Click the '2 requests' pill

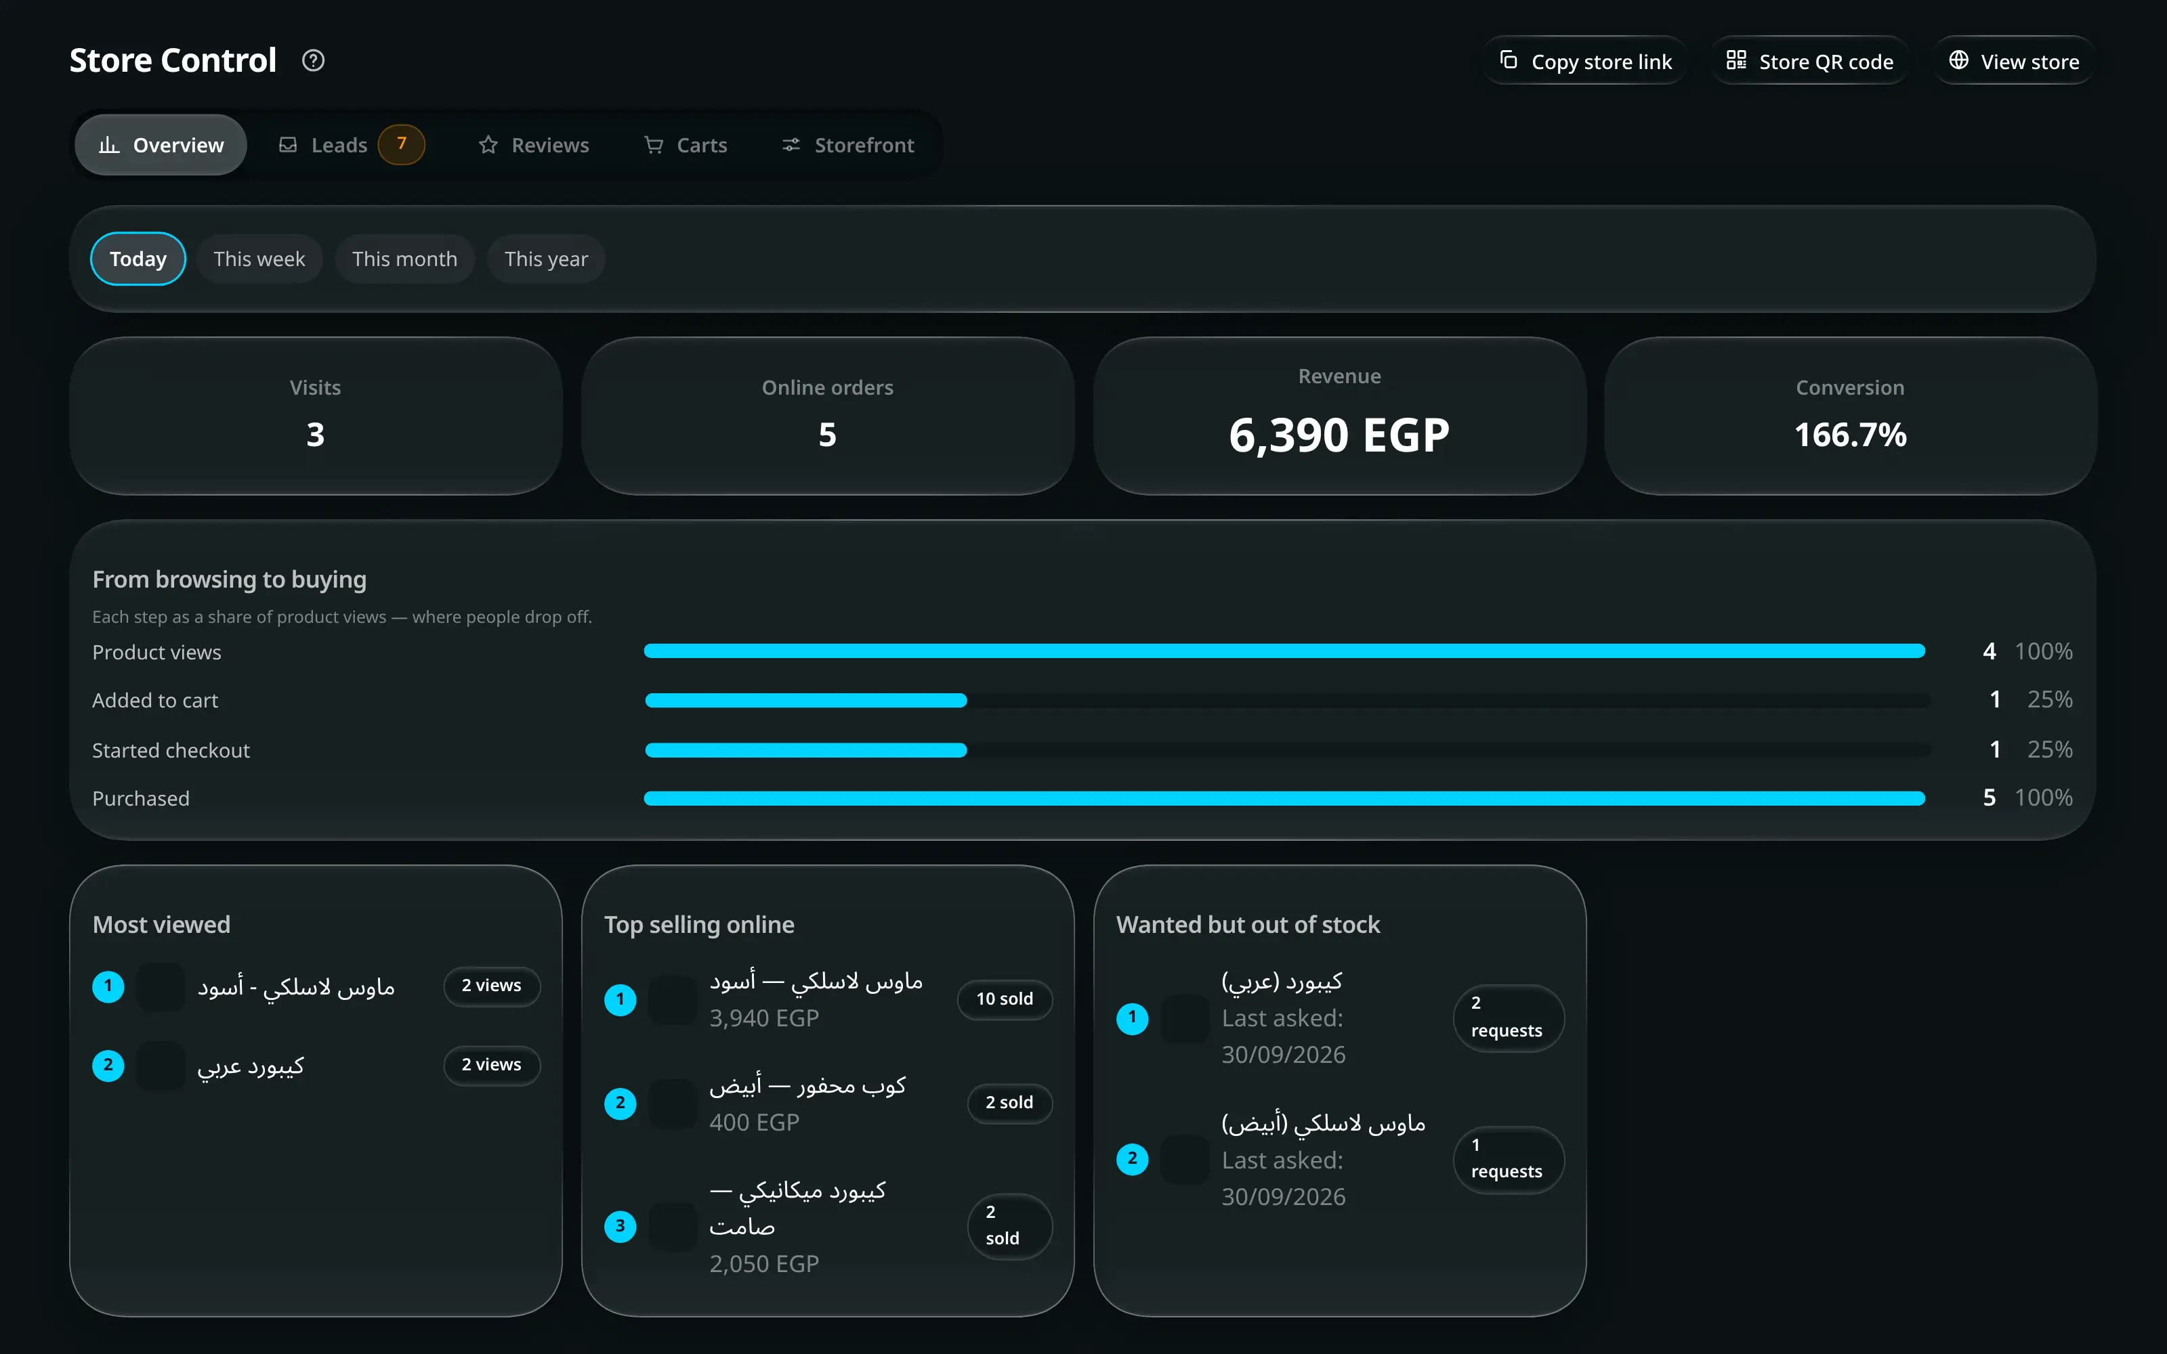pyautogui.click(x=1509, y=1018)
